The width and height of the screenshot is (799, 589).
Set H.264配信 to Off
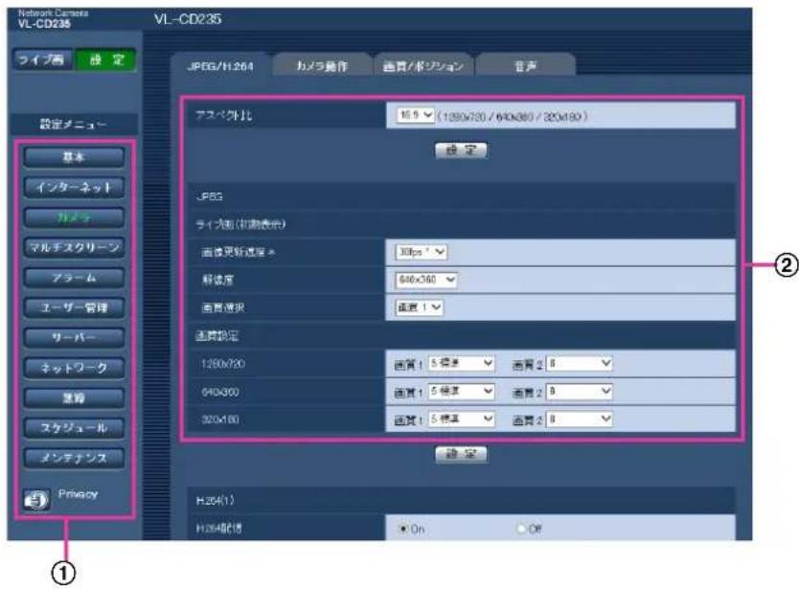coord(521,529)
